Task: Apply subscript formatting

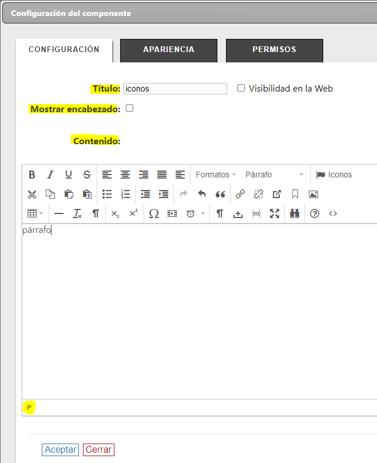Action: pos(115,213)
